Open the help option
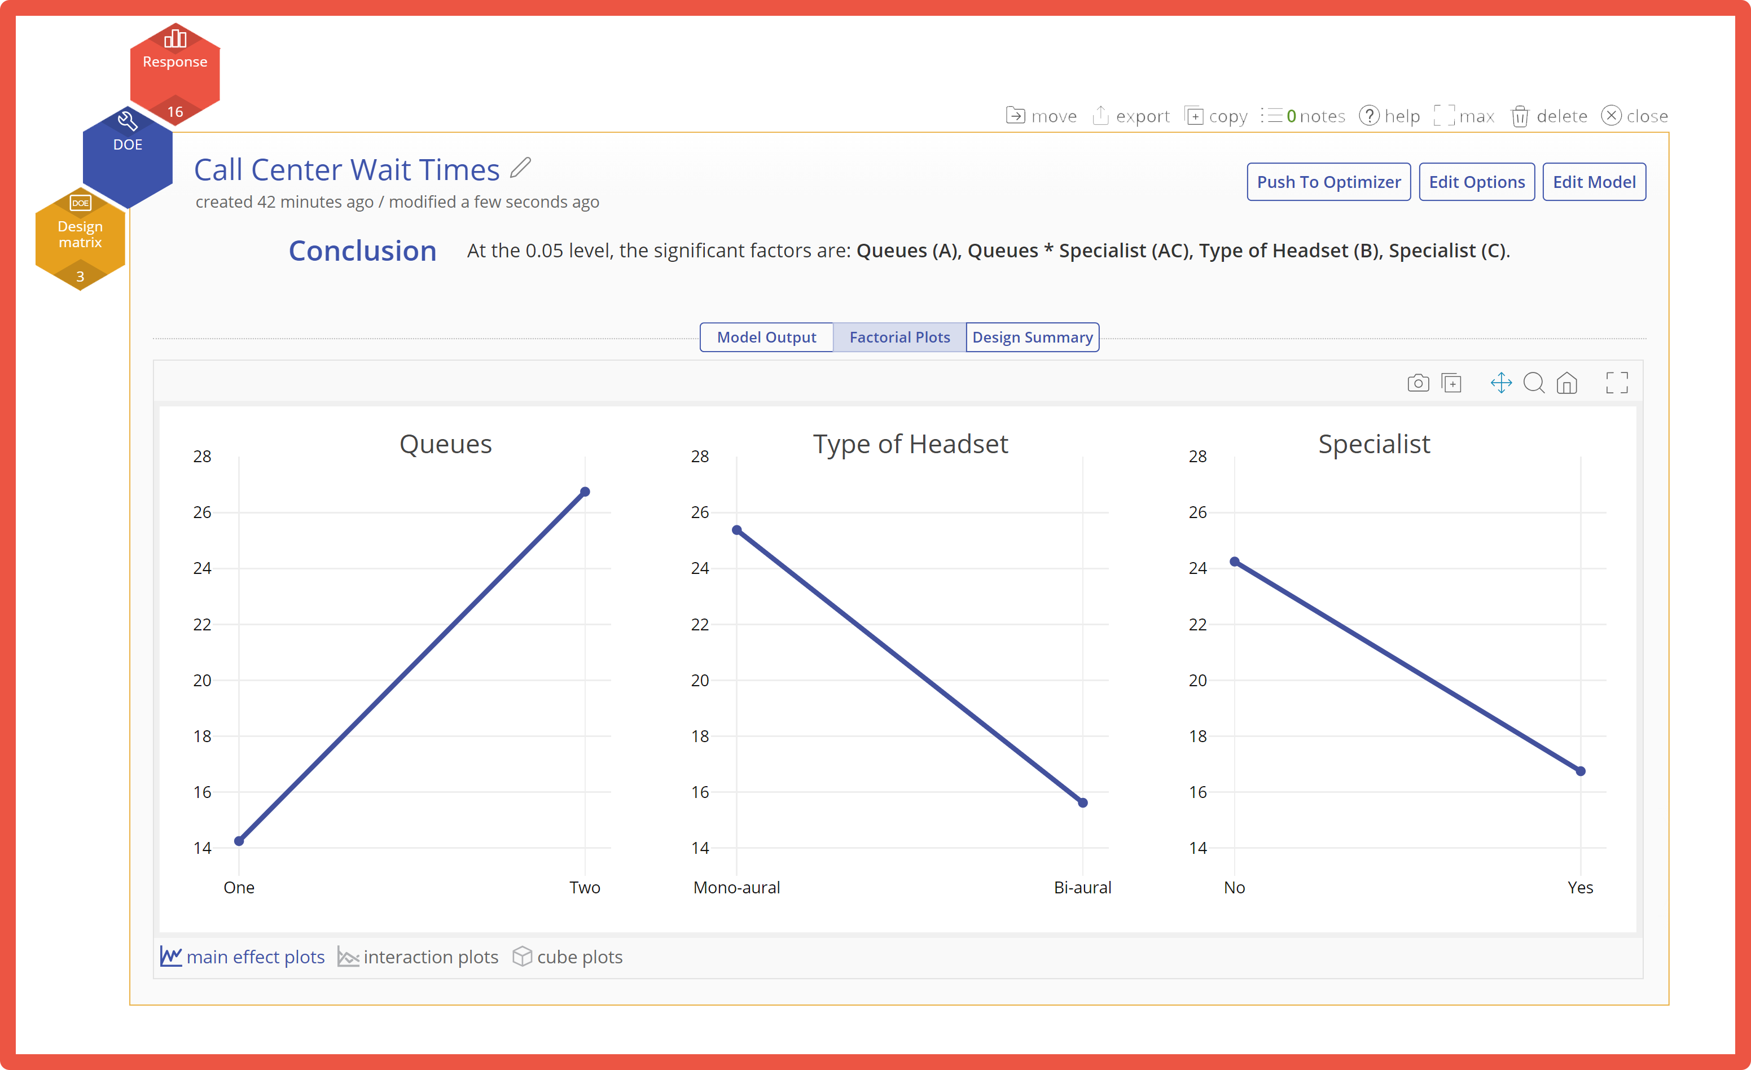The image size is (1751, 1070). (1390, 116)
